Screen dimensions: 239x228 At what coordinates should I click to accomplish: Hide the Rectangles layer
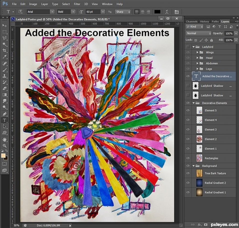(188, 158)
